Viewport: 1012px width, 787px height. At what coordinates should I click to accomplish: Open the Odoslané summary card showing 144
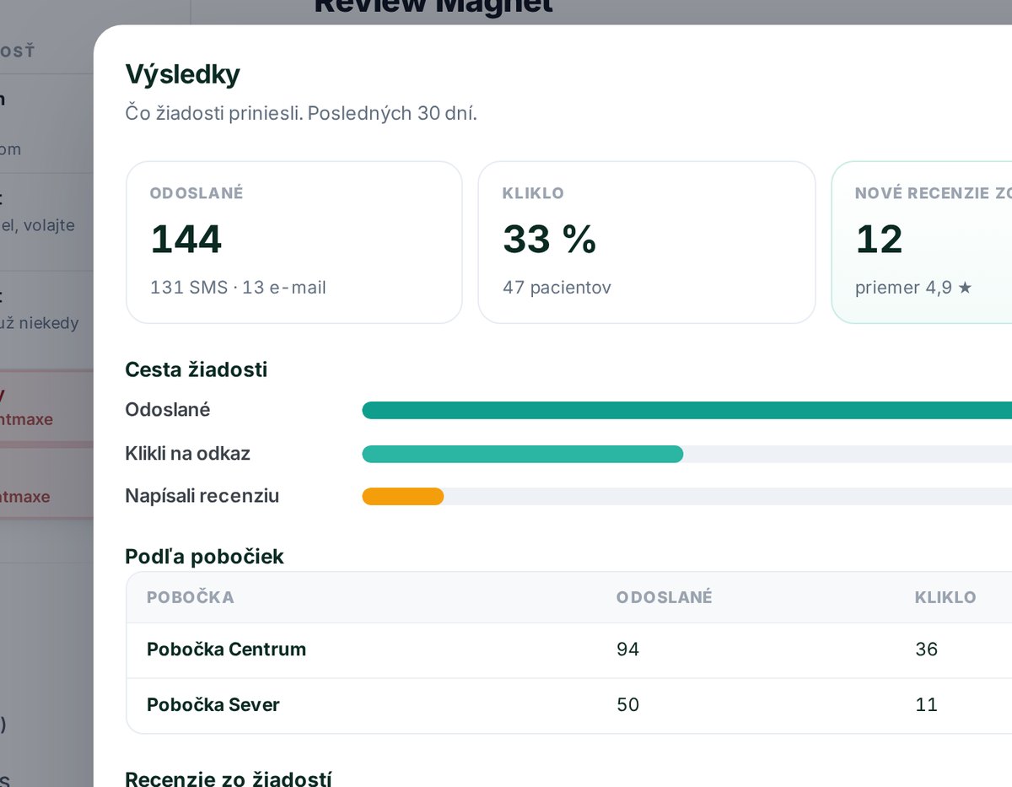[293, 242]
